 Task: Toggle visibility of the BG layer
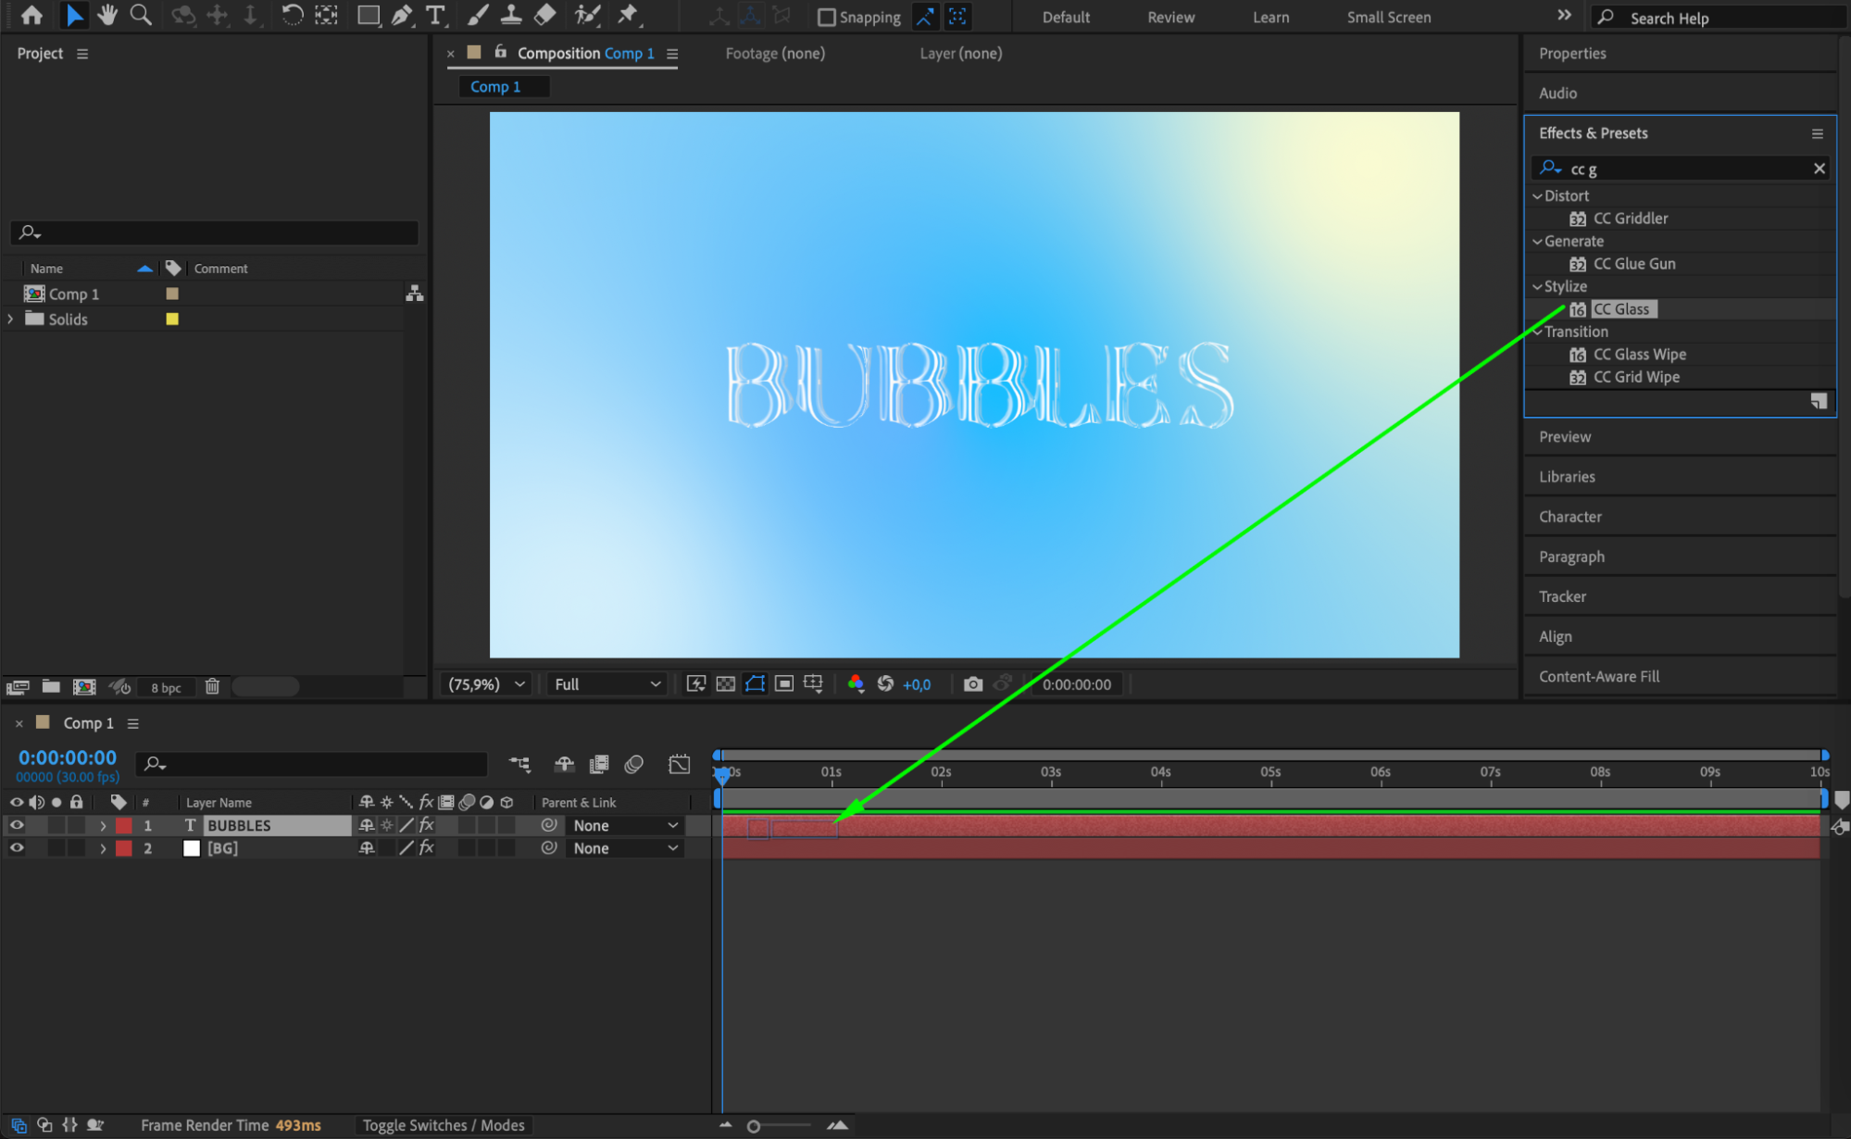tap(17, 848)
